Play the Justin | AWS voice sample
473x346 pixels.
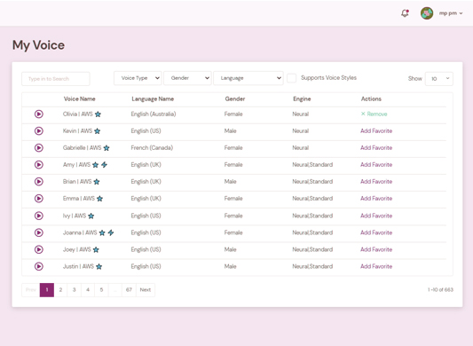39,266
